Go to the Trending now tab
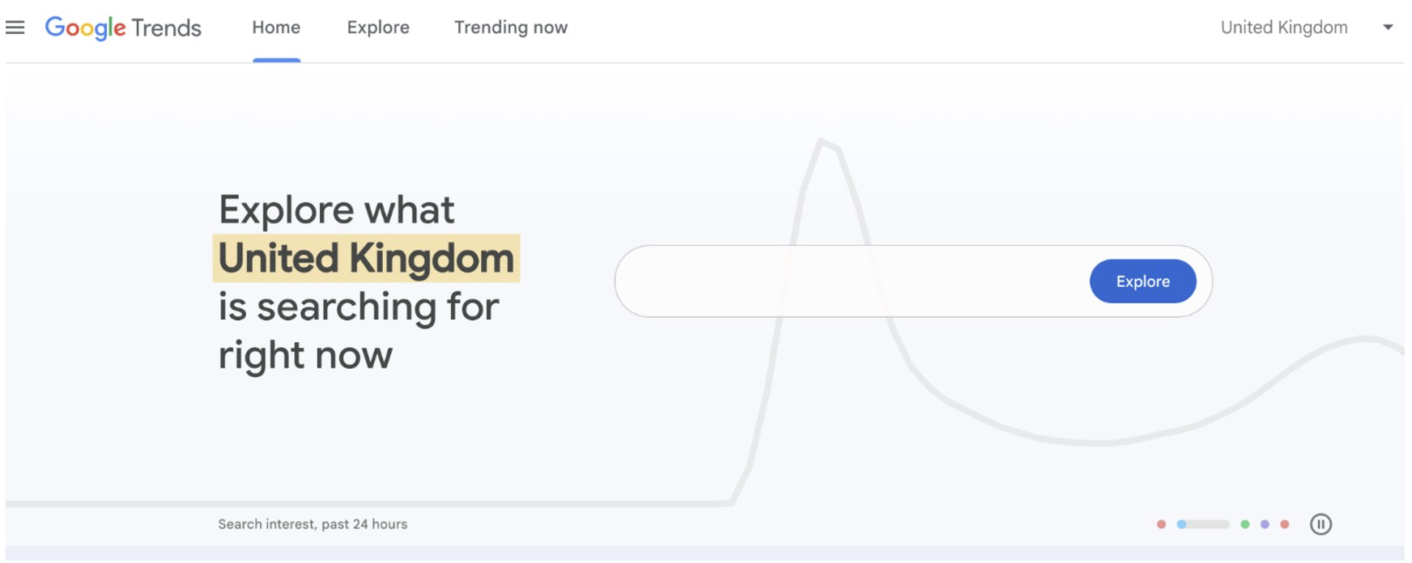1412x563 pixels. [511, 28]
